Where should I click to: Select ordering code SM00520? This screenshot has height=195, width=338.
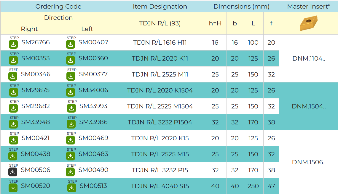[36, 186]
